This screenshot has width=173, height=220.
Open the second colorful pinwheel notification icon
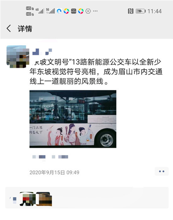[81, 11]
